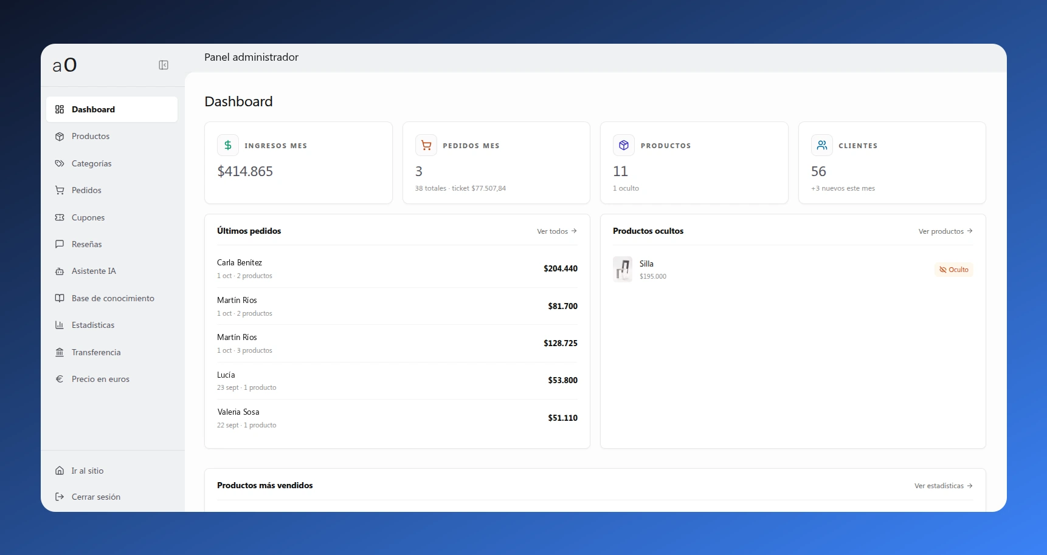Click the Ir al sitio label
Viewport: 1047px width, 555px height.
click(x=88, y=471)
